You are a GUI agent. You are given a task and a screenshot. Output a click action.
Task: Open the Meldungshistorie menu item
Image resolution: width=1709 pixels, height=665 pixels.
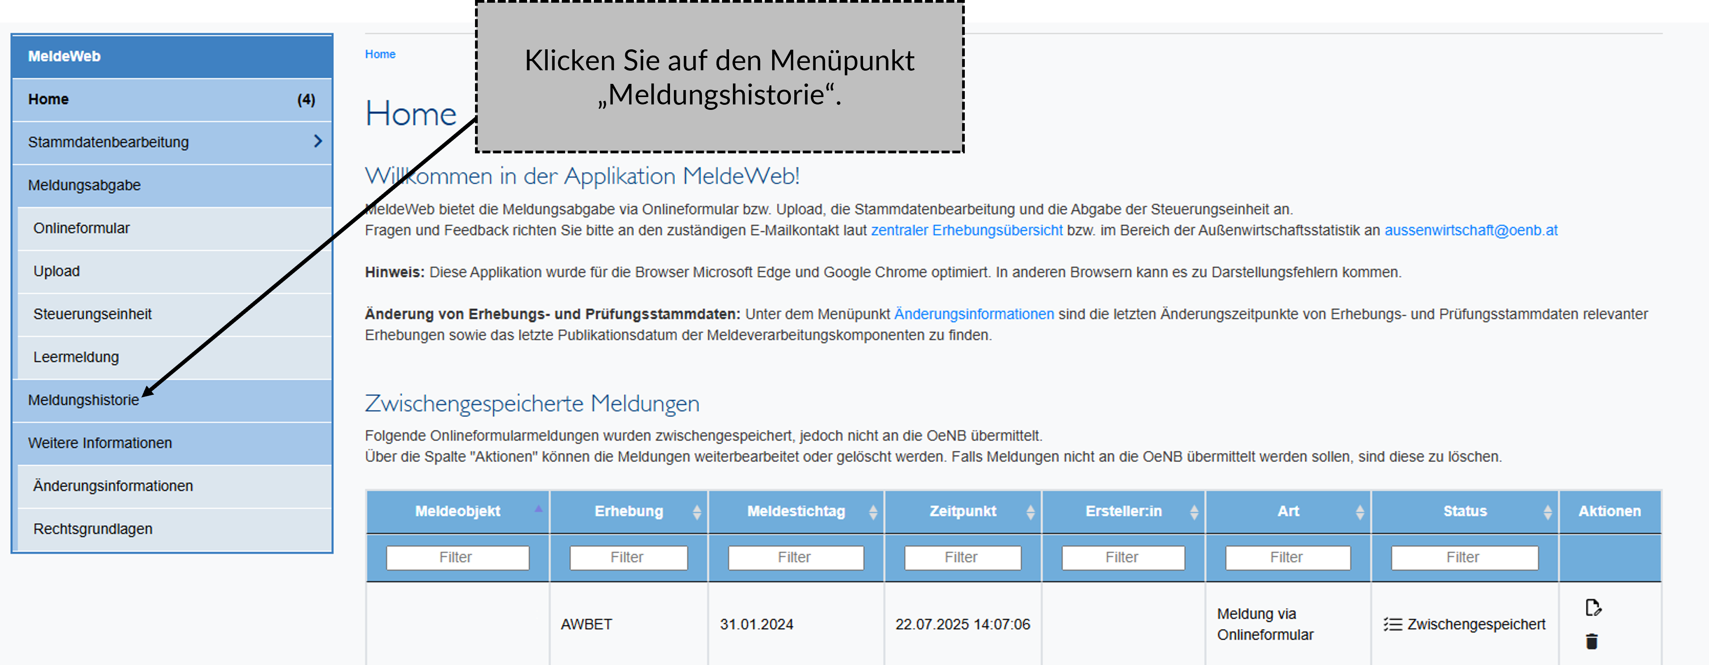click(x=84, y=400)
